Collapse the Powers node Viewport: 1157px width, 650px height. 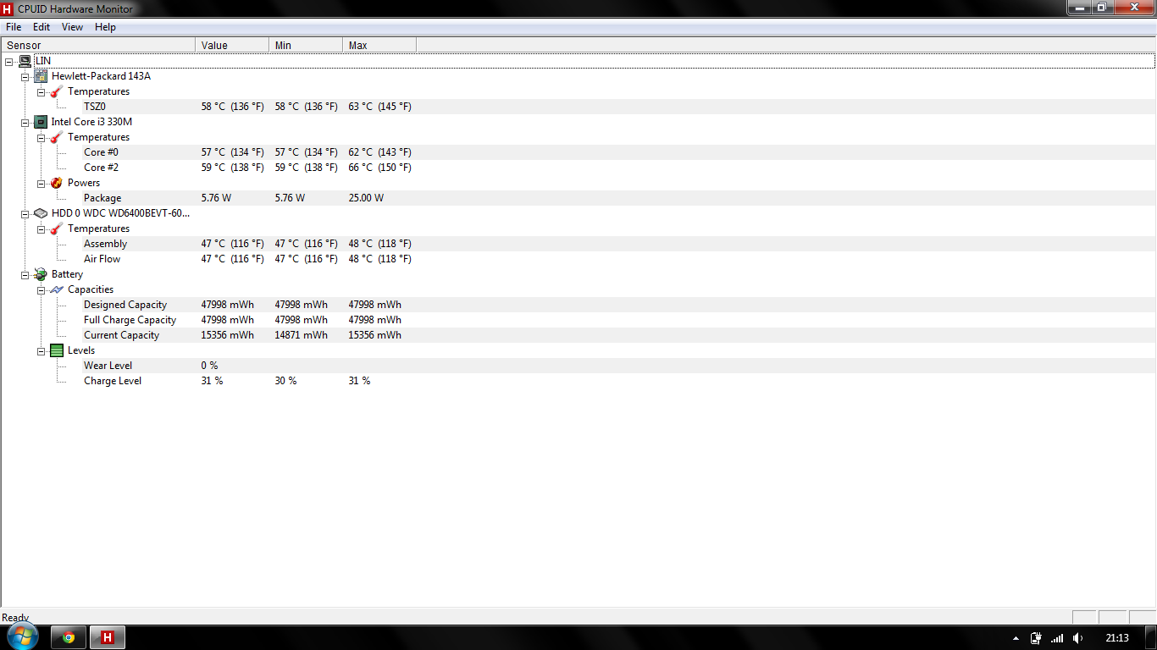pyautogui.click(x=42, y=183)
